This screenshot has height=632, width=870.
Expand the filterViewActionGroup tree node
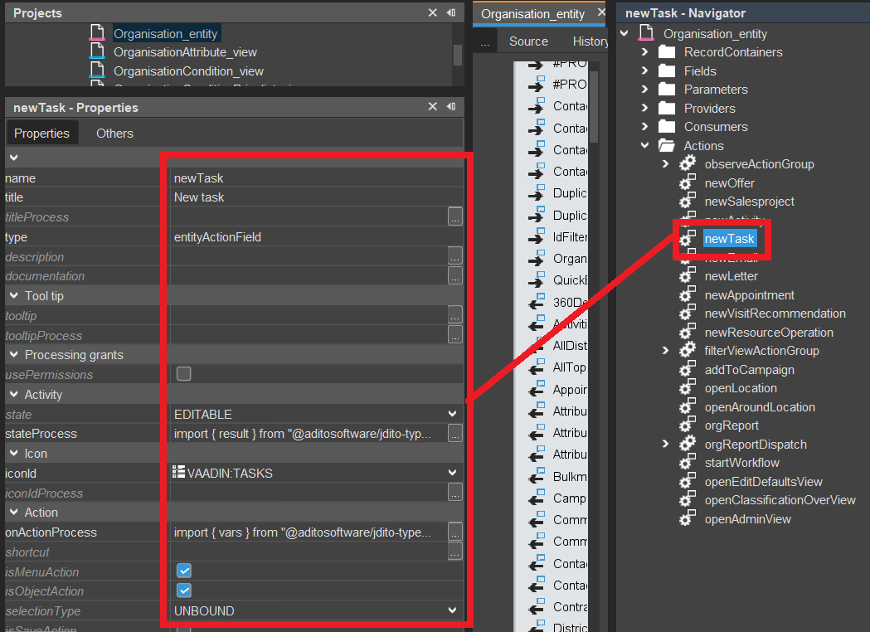pos(665,351)
